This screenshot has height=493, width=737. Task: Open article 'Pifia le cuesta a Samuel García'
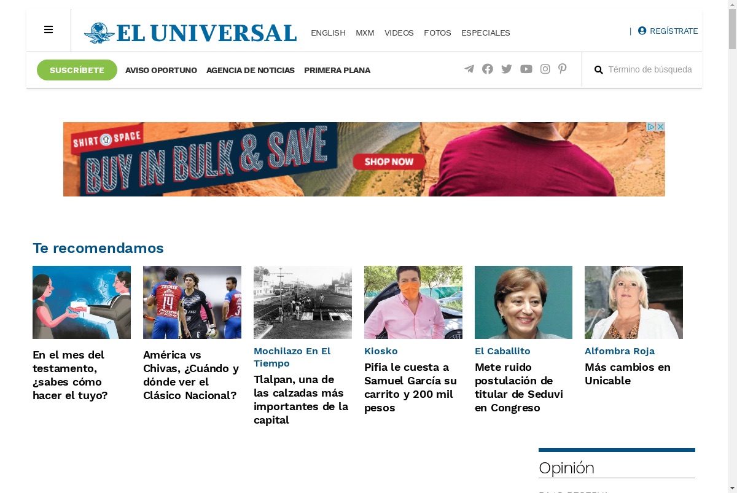[411, 387]
